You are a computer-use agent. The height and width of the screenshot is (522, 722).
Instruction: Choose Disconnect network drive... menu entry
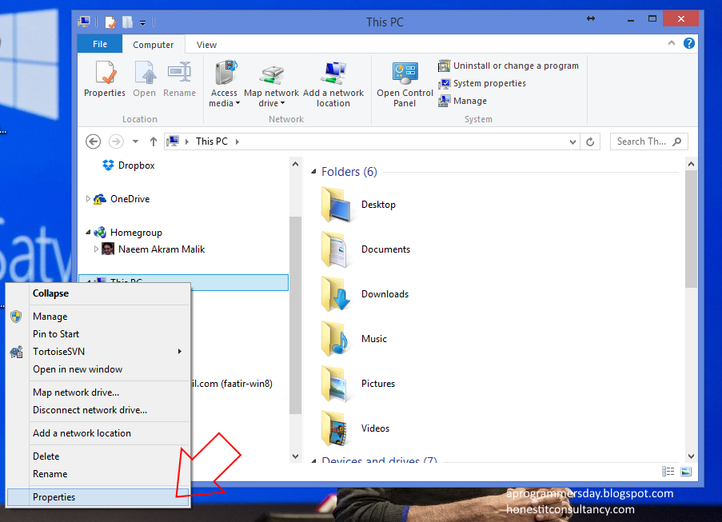(x=98, y=409)
